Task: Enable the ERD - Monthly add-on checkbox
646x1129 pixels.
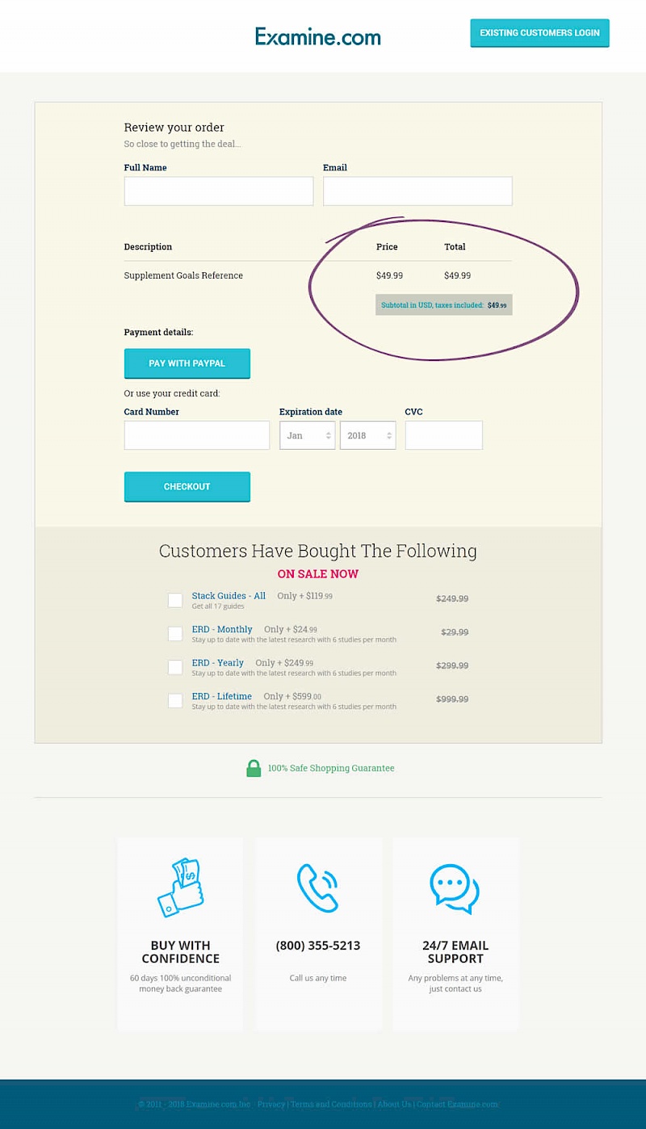Action: [175, 634]
